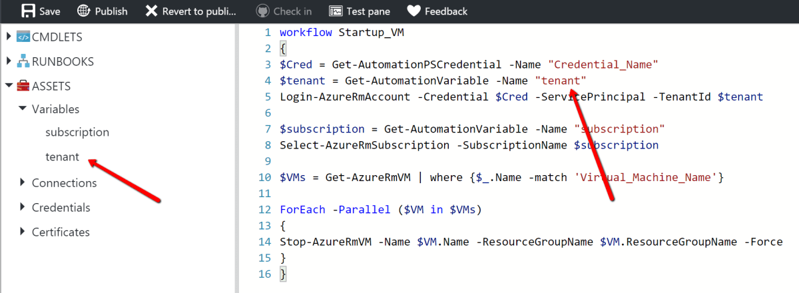Place cursor on the Stop-AzureRmVM line
This screenshot has width=799, height=293.
point(531,242)
